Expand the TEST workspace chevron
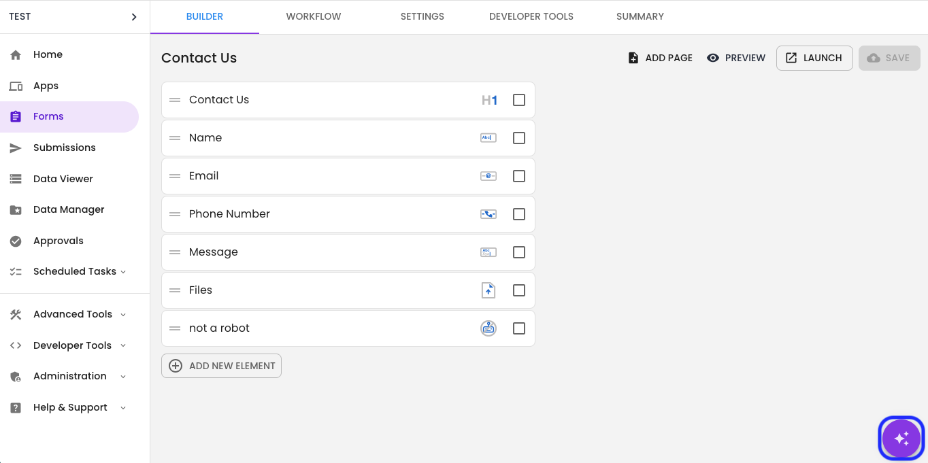Screen dimensions: 928x463 click(134, 17)
